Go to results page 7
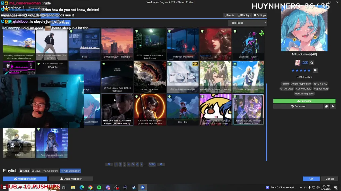341x191 pixels. pos(141,164)
